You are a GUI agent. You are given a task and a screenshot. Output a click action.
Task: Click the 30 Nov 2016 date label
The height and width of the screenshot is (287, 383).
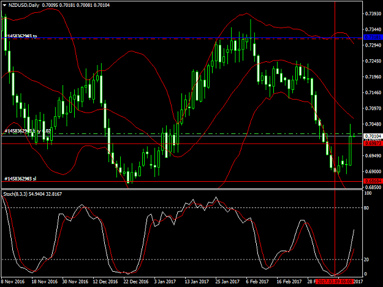click(x=75, y=281)
